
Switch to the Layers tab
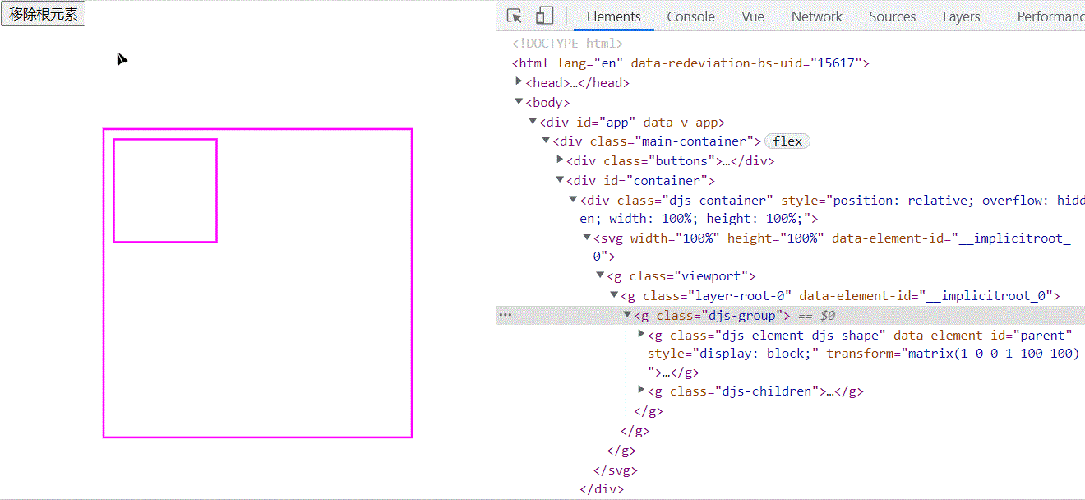click(x=961, y=16)
